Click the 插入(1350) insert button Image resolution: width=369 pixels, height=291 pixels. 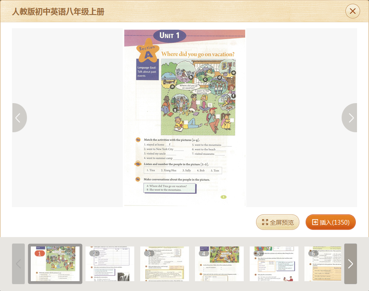tap(331, 222)
